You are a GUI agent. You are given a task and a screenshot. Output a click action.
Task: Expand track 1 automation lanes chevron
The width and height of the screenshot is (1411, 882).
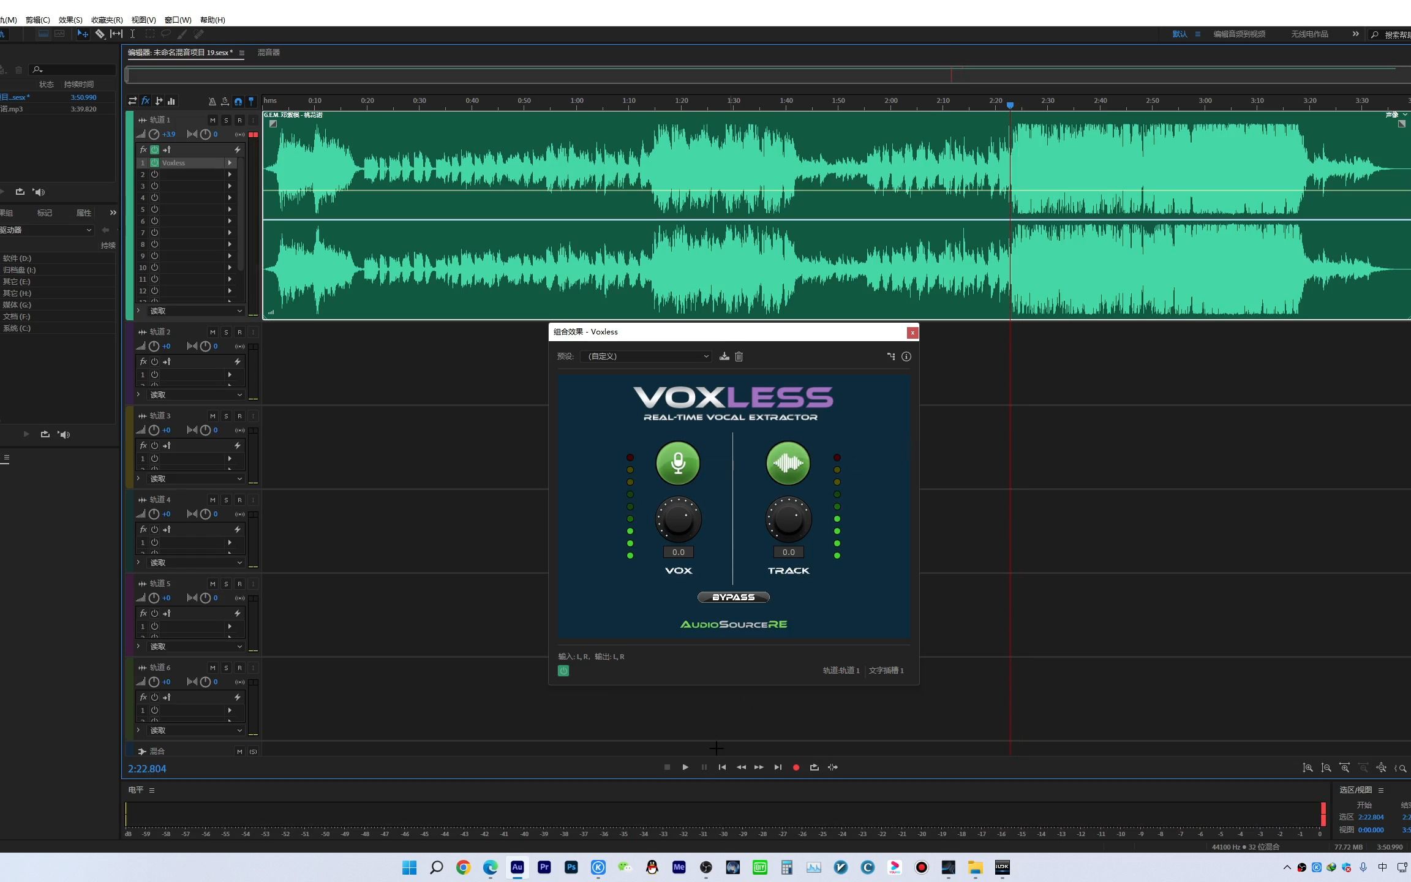pos(139,311)
